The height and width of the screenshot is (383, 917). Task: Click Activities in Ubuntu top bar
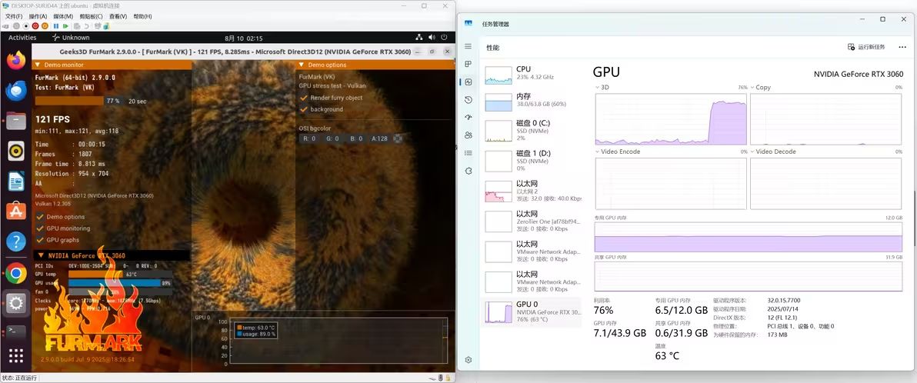coord(22,38)
